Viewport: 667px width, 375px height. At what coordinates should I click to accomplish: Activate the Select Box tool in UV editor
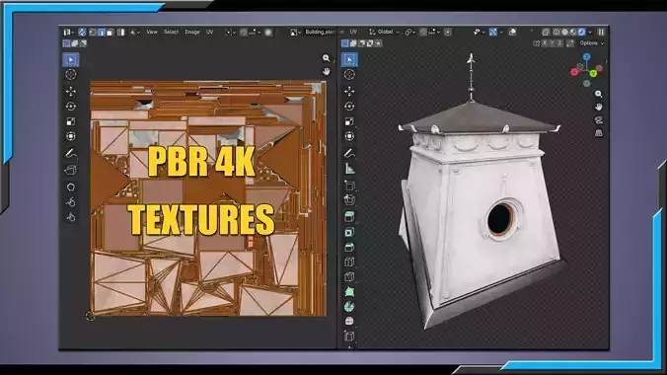click(x=71, y=59)
